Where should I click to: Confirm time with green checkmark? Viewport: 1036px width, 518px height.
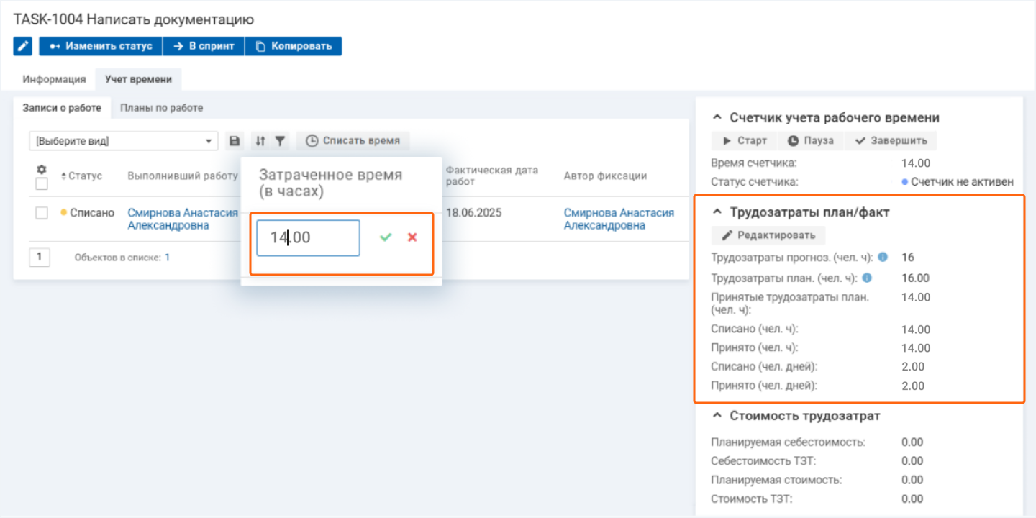click(x=386, y=237)
